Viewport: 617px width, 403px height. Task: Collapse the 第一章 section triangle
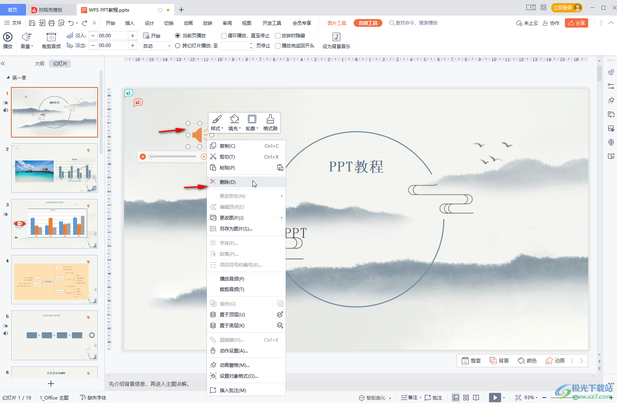[x=8, y=77]
